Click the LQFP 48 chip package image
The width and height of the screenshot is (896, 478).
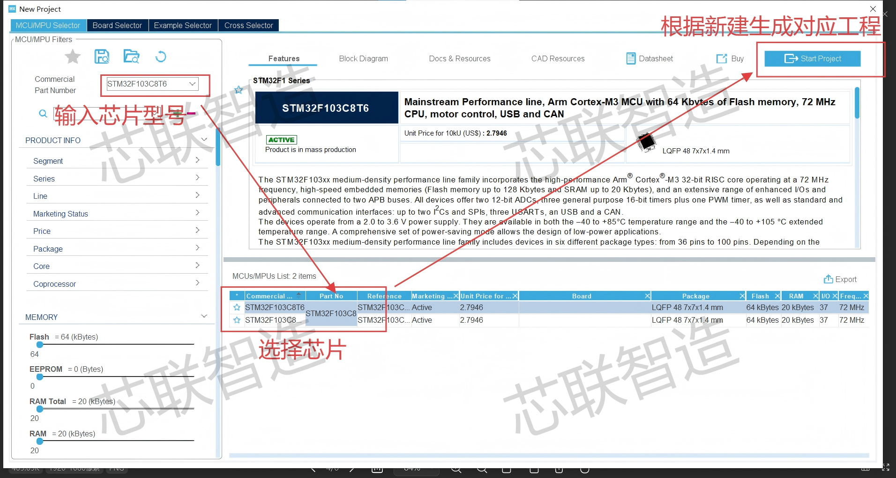[x=647, y=142]
